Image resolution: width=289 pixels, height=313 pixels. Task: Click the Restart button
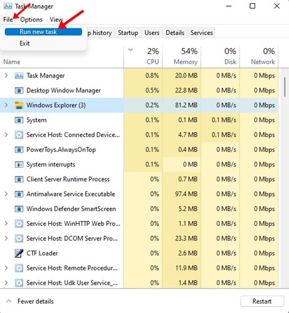(x=262, y=301)
